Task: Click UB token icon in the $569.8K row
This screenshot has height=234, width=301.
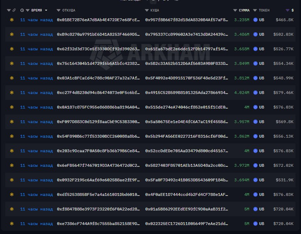Action: pyautogui.click(x=255, y=122)
